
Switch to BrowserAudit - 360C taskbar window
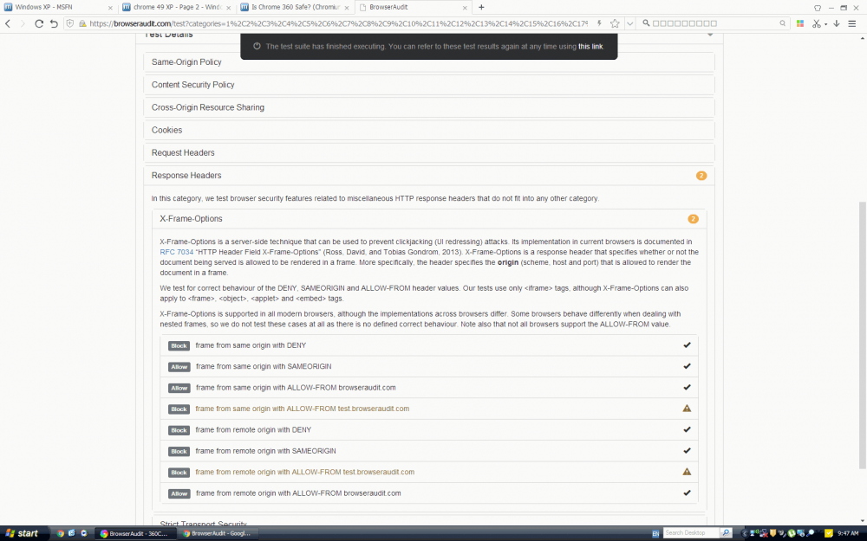point(136,533)
